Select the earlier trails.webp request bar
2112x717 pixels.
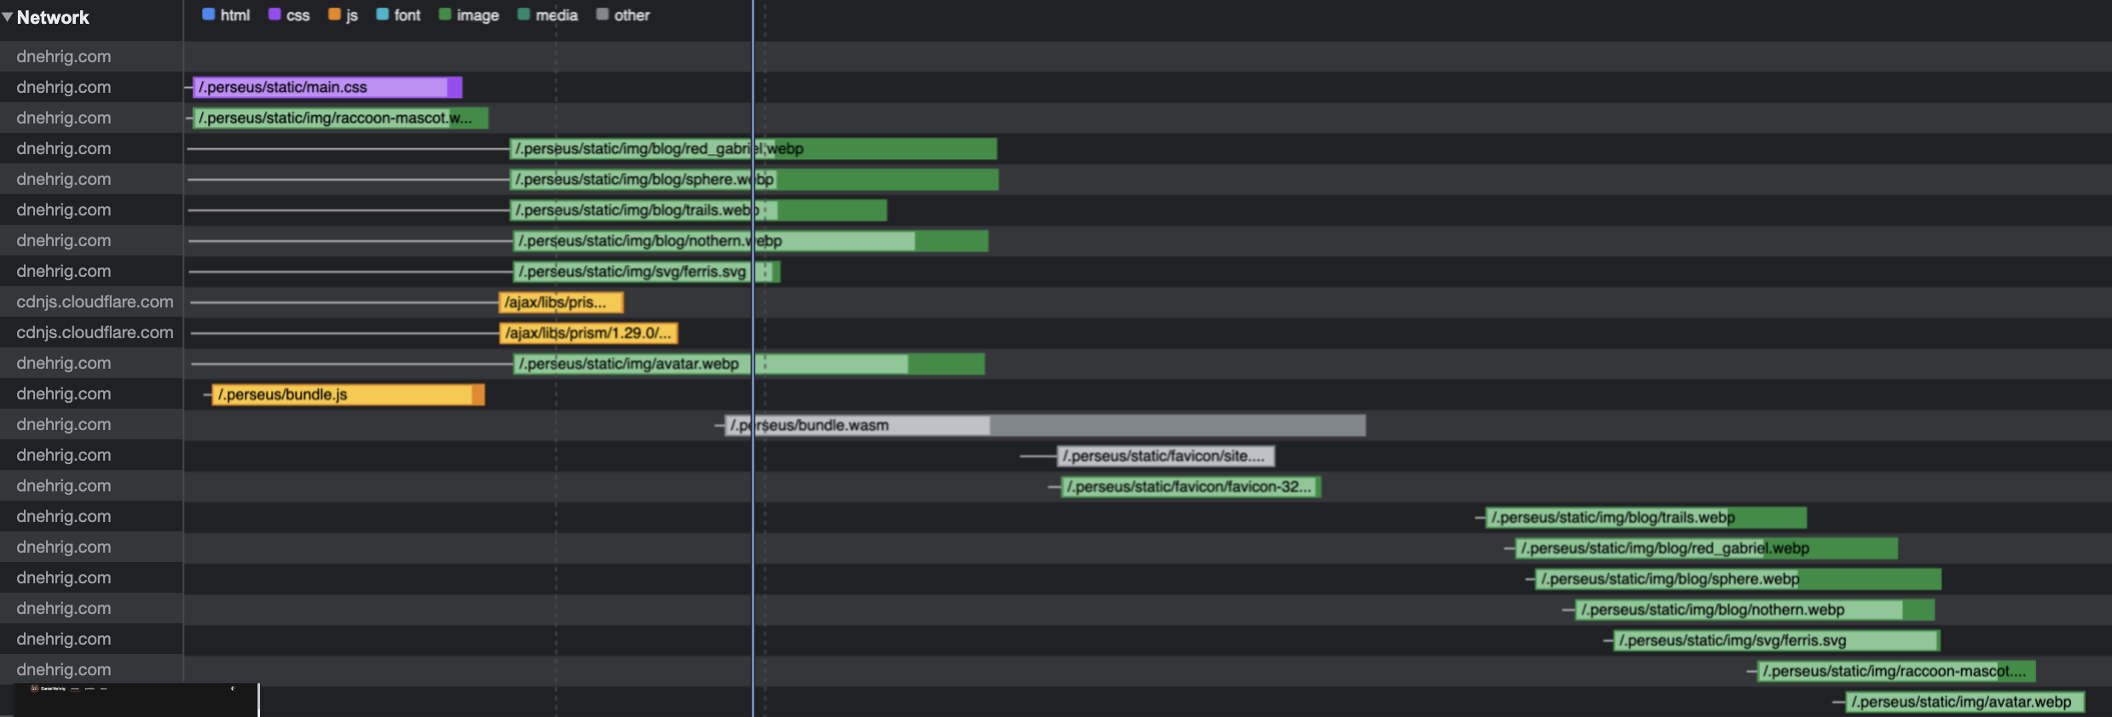(698, 210)
